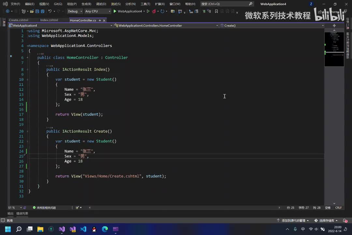Open Visual Studio Code from the taskbar
Screen dimensions: 352x235
[83, 229]
